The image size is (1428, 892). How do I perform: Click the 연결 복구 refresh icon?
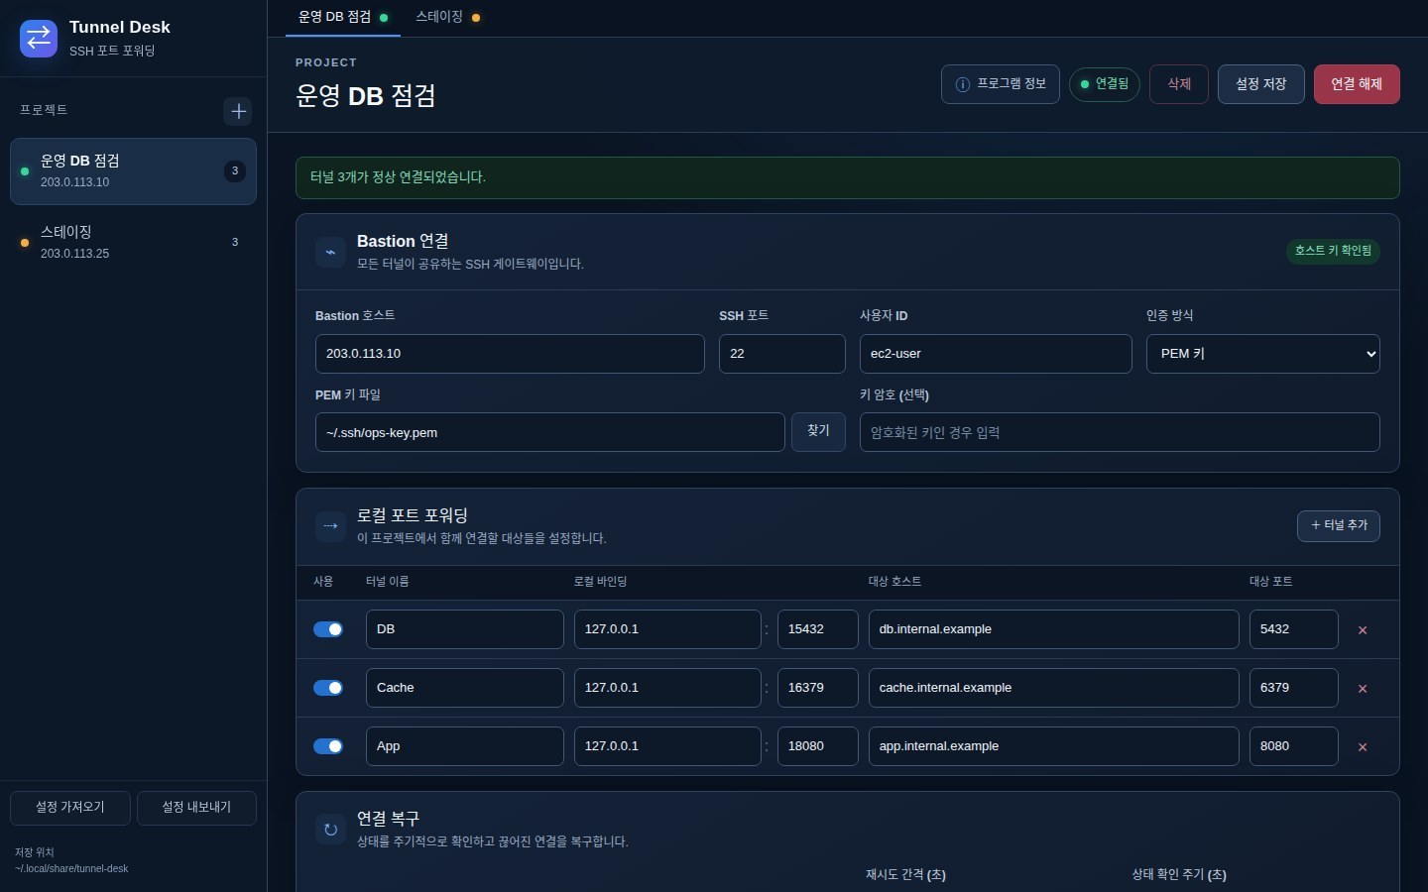pyautogui.click(x=330, y=830)
